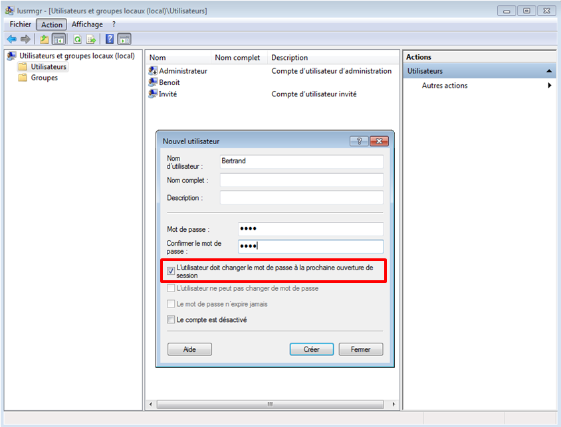Click the Fermer button
Viewport: 561px width, 427px height.
coord(361,349)
